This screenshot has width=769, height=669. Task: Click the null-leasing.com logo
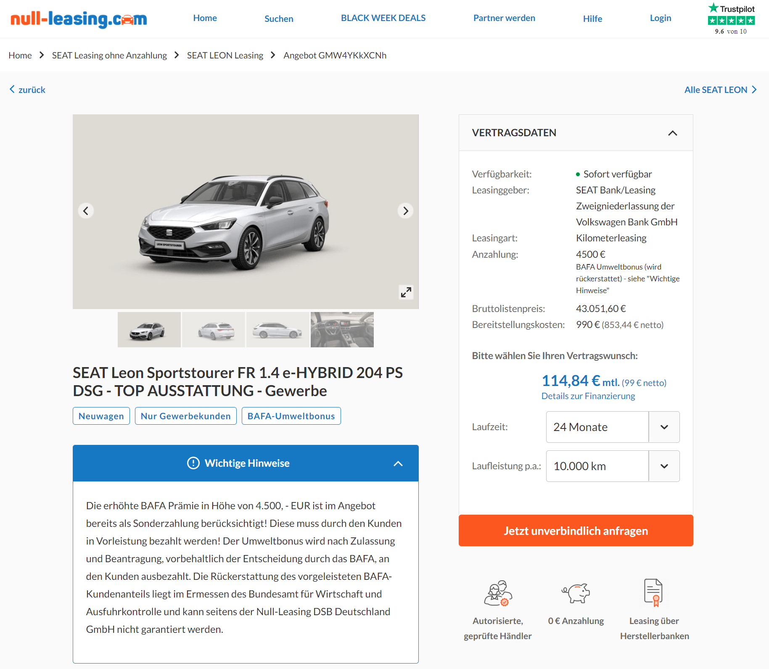tap(79, 19)
